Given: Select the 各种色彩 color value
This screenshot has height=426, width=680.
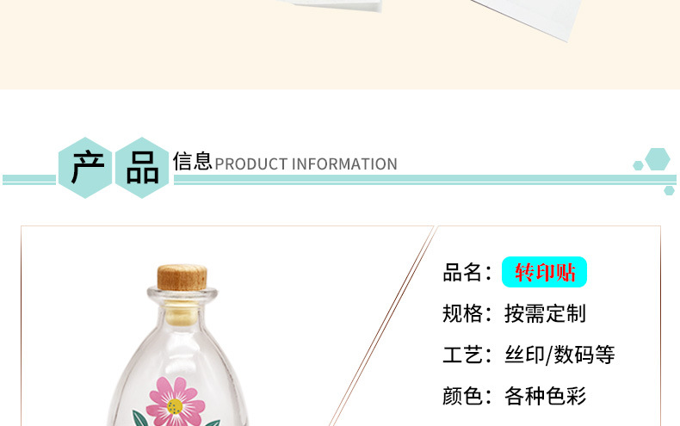Looking at the screenshot, I should coord(545,396).
